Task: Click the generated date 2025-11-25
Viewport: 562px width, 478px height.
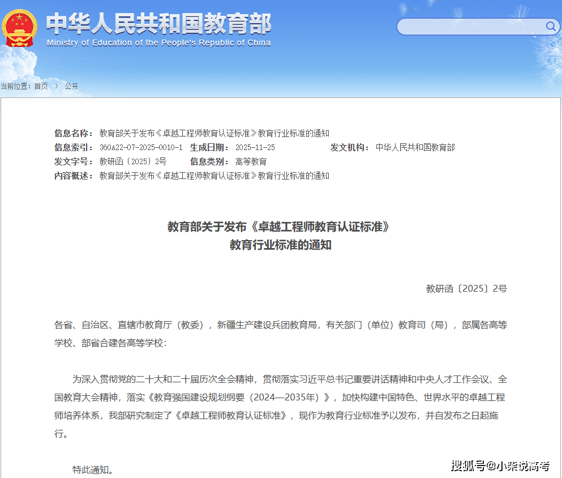Action: point(255,147)
